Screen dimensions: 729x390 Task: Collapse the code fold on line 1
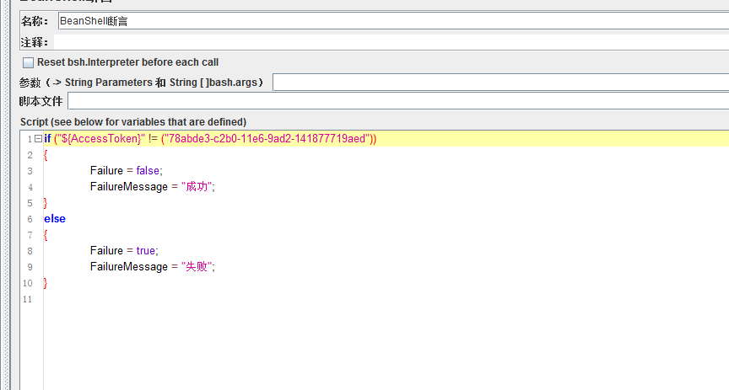tap(39, 138)
